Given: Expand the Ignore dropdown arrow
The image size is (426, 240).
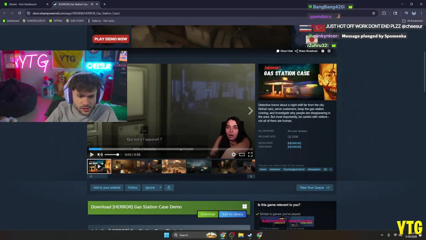Looking at the screenshot, I should pos(160,188).
